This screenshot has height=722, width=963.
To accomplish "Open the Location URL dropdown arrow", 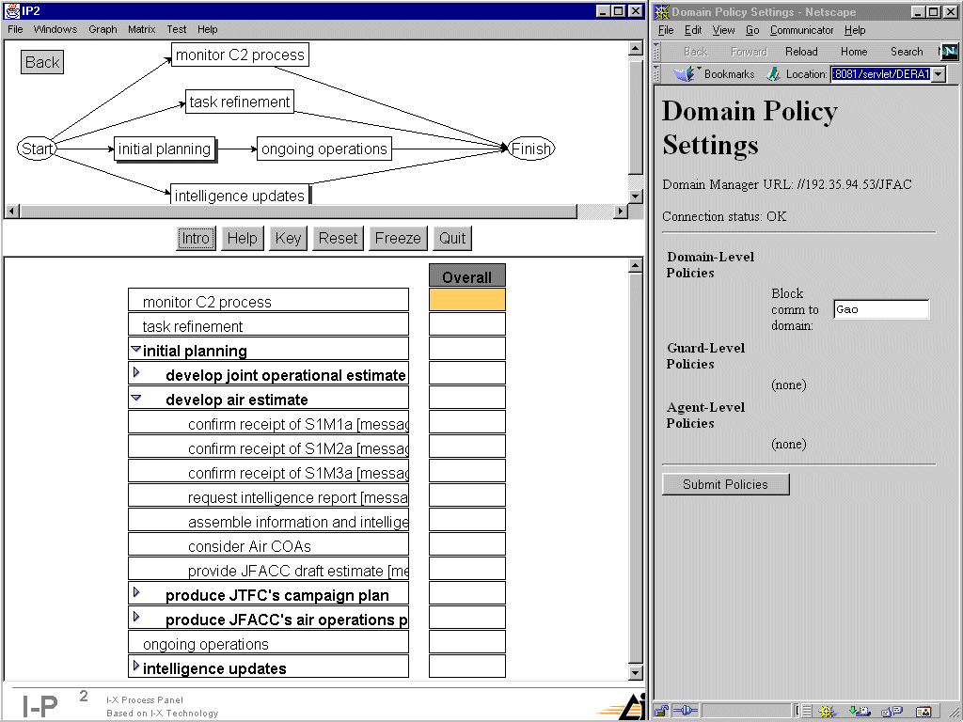I will pos(938,74).
